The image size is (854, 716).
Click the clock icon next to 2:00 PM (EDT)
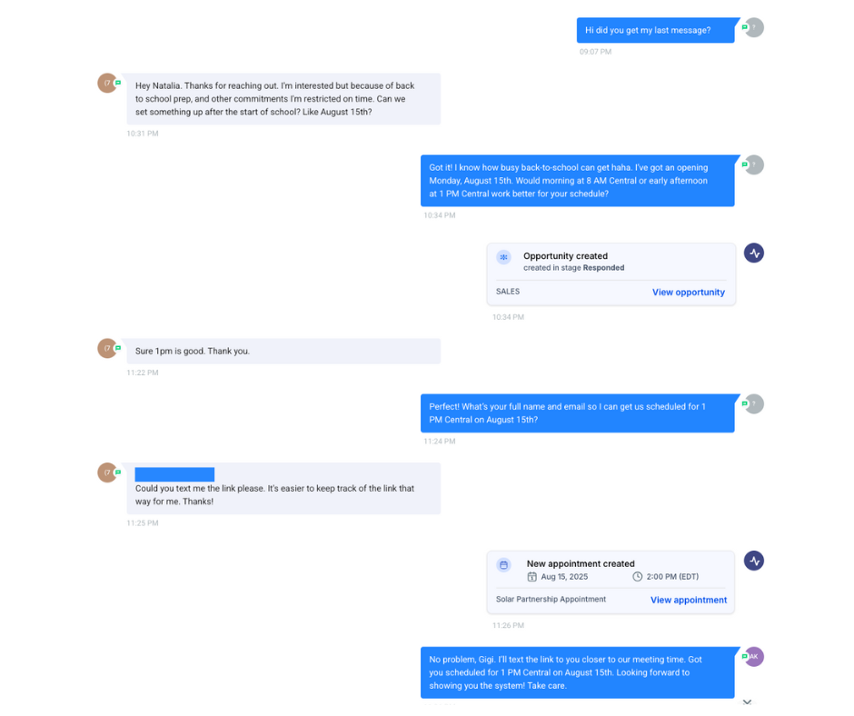(x=638, y=577)
